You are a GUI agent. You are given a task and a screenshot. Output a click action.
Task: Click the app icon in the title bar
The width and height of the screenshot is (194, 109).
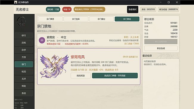pyautogui.click(x=16, y=2)
